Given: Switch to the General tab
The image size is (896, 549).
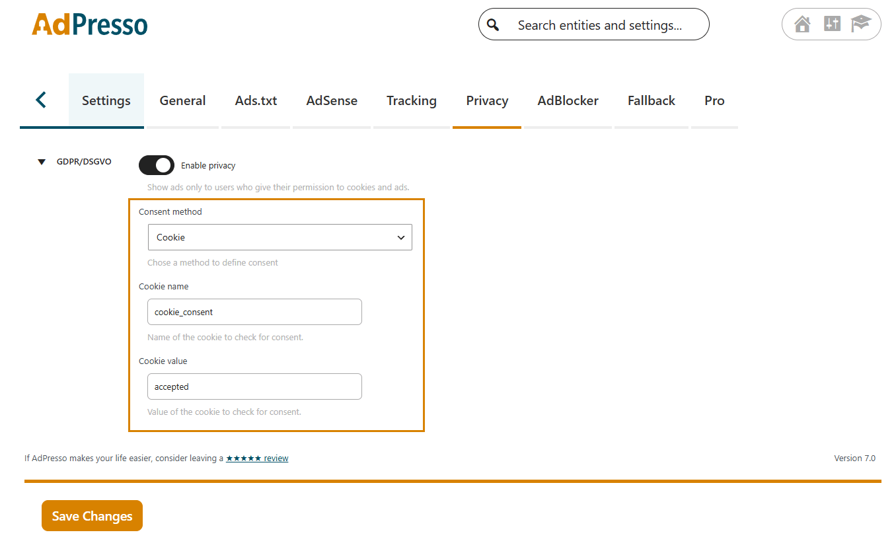Looking at the screenshot, I should coord(182,100).
